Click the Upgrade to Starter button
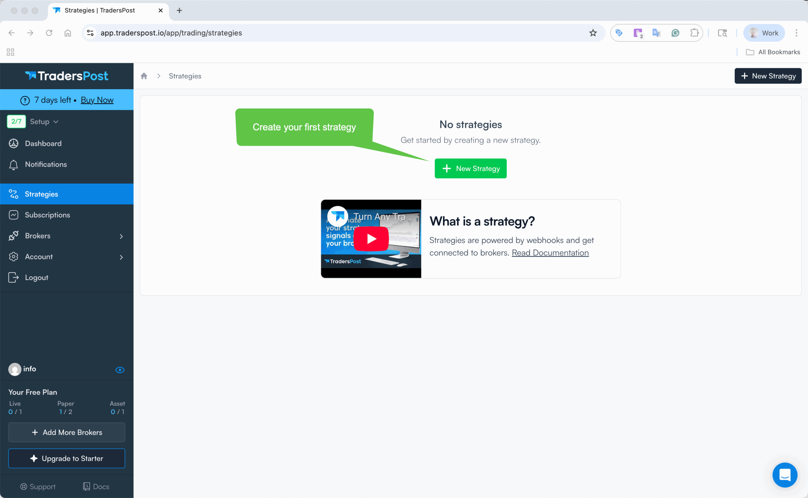This screenshot has width=808, height=498. pos(67,459)
